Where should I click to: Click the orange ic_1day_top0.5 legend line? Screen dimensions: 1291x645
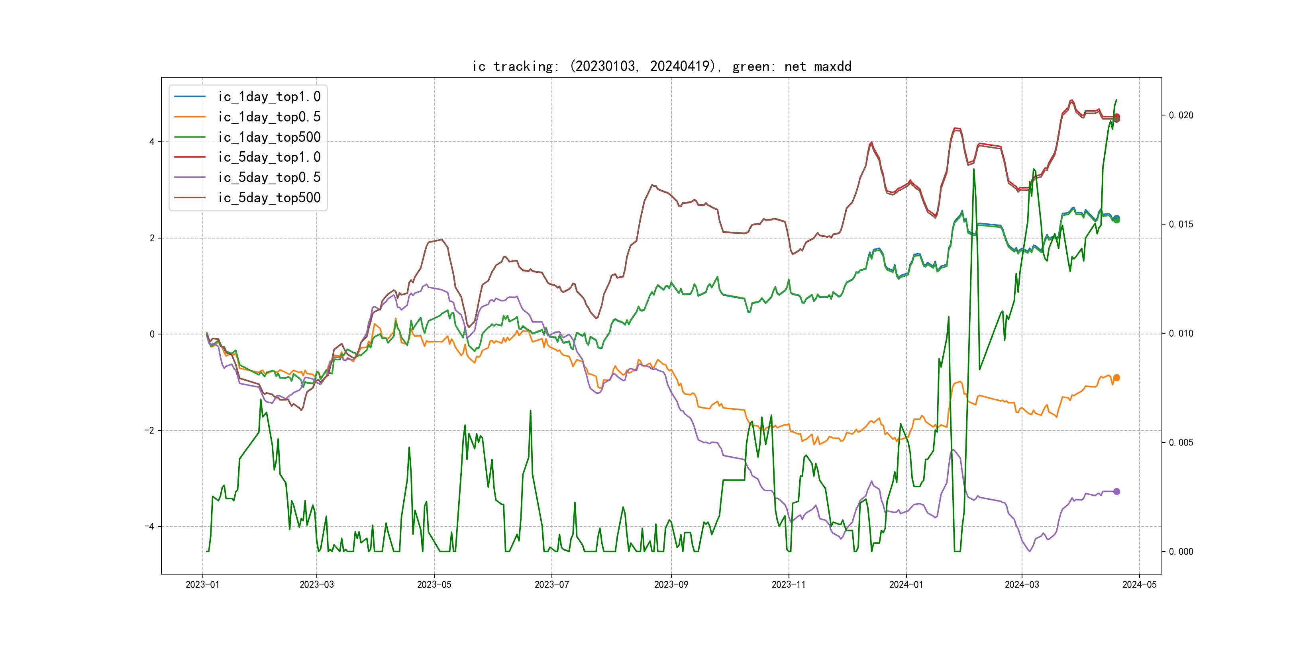tap(189, 117)
